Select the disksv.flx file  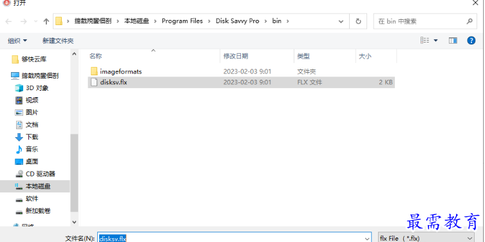[x=242, y=82]
